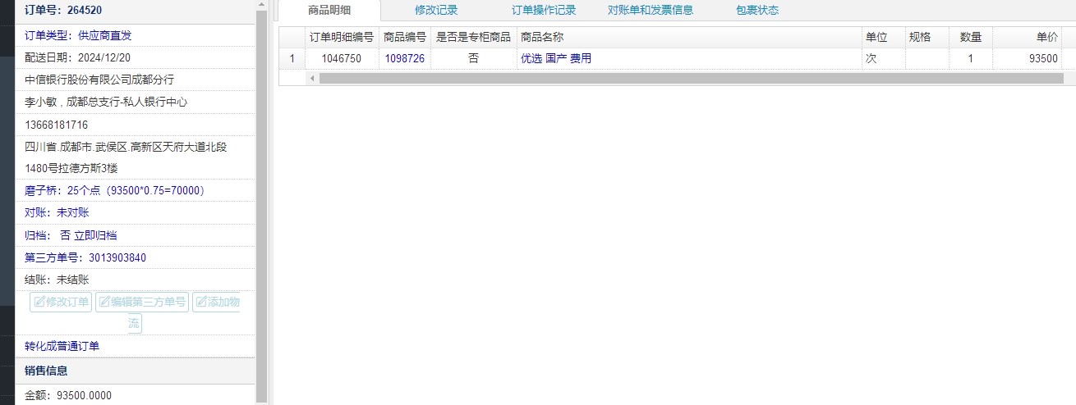
Task: Click the unit cell 次
Action: 883,58
